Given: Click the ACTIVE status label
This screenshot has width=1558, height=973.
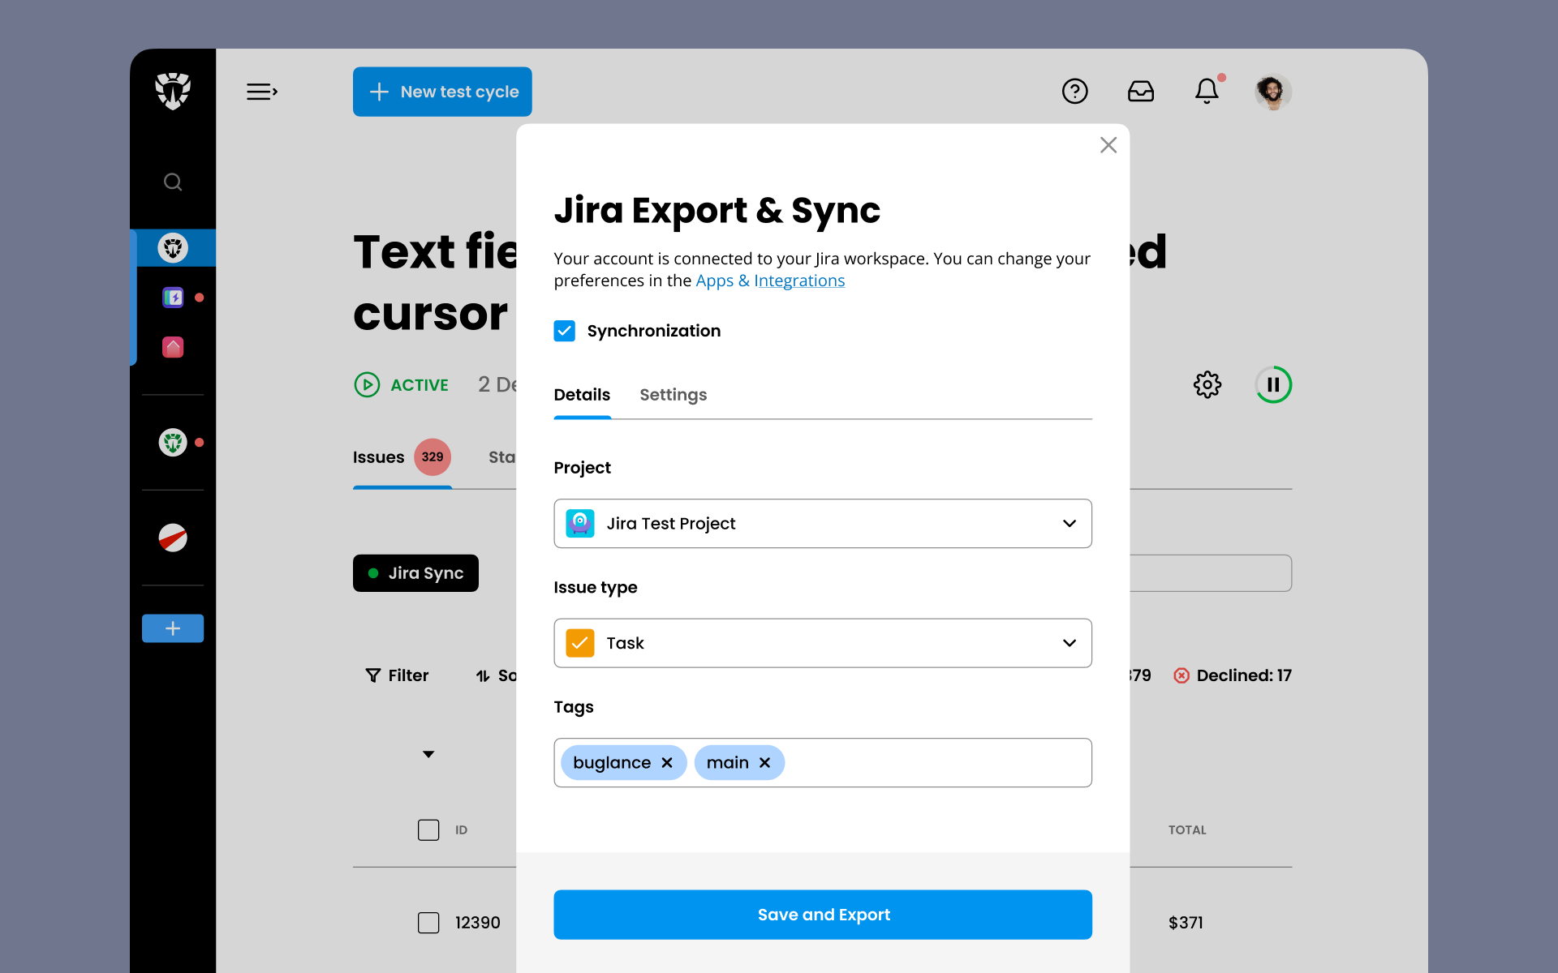Looking at the screenshot, I should click(420, 385).
